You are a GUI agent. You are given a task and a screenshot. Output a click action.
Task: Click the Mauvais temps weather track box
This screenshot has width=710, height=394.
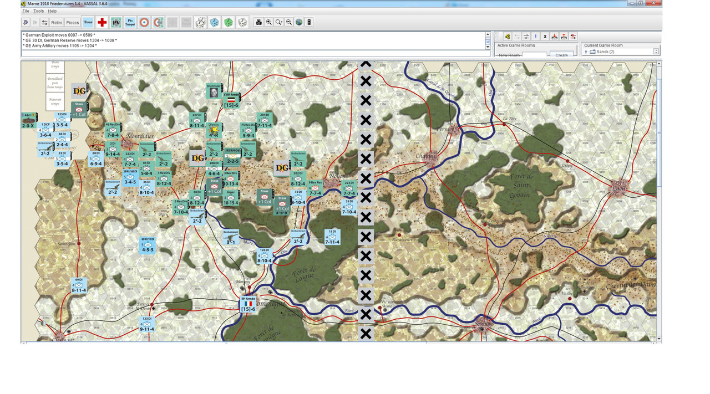[x=55, y=101]
